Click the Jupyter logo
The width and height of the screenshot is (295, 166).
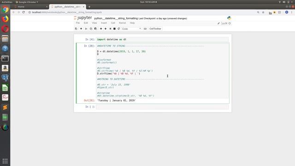coord(83,18)
